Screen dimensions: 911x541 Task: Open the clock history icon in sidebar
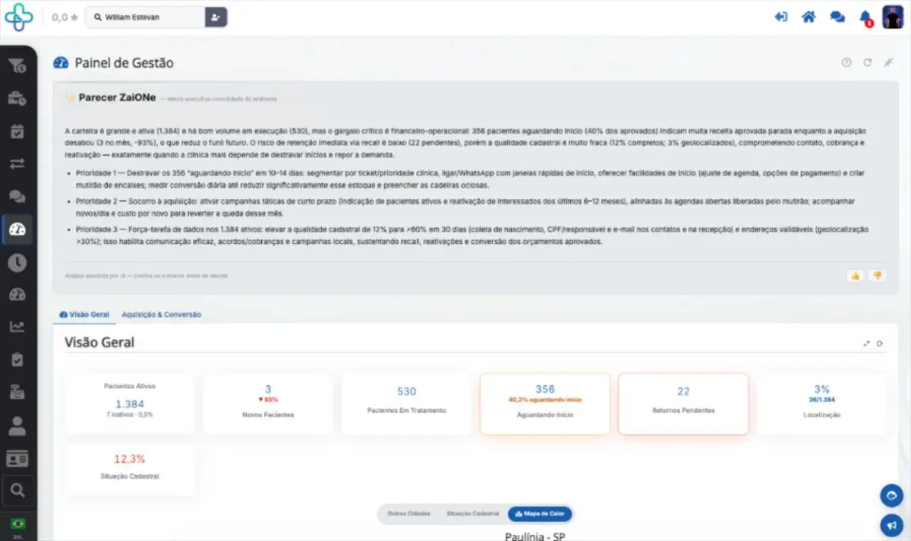(17, 262)
